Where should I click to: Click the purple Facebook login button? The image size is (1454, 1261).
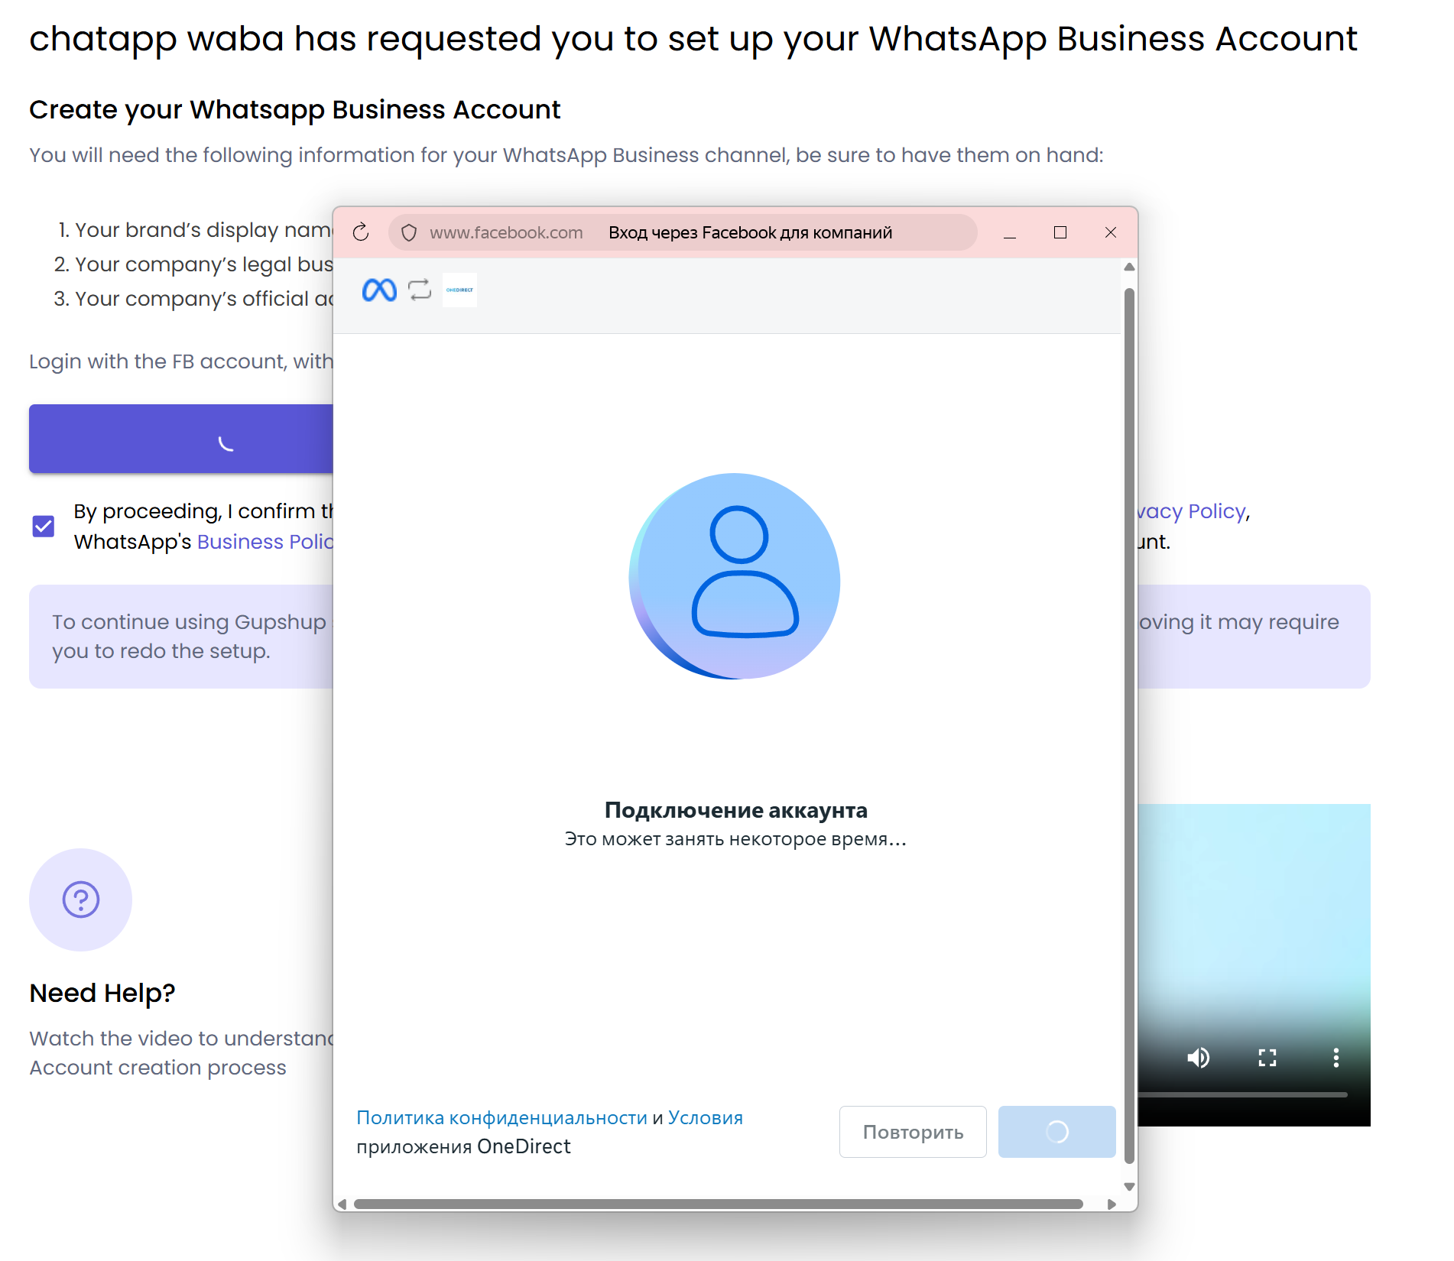click(x=181, y=439)
